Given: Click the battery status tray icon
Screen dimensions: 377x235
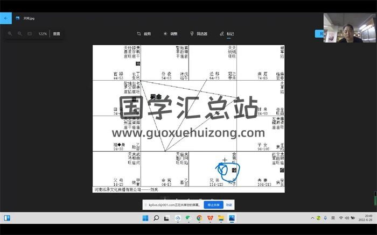Looking at the screenshot, I should pyautogui.click(x=353, y=218).
